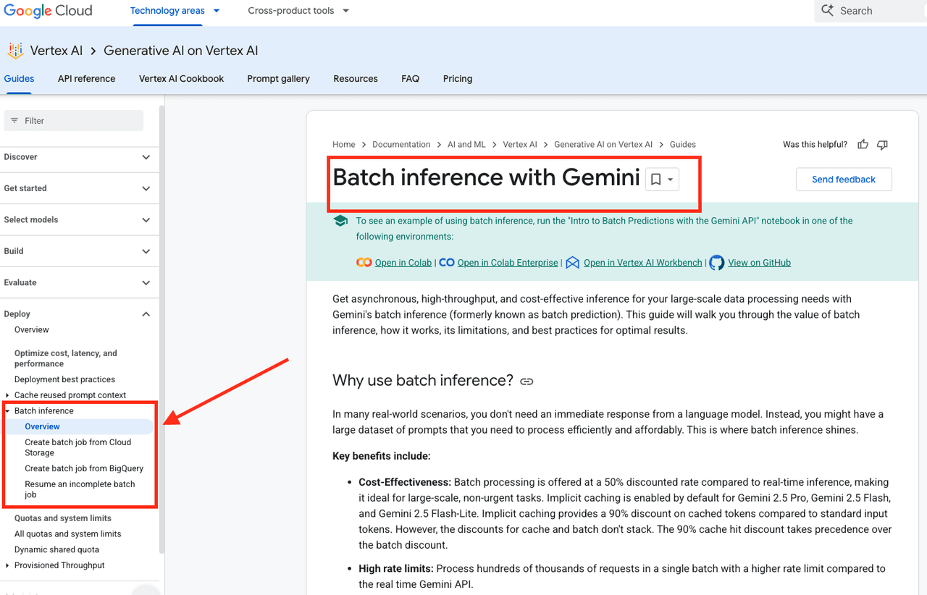Click the Batch inference tree label
This screenshot has width=927, height=595.
[x=44, y=411]
